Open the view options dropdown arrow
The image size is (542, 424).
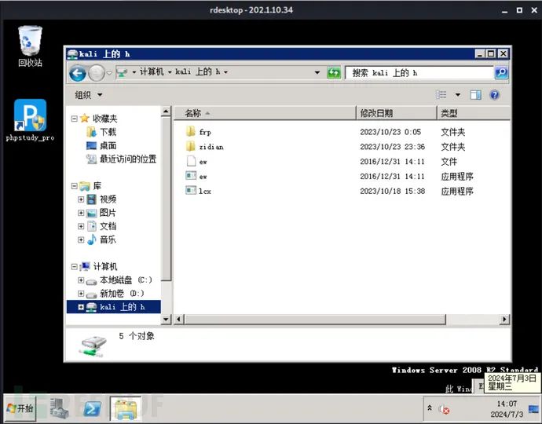pos(458,95)
